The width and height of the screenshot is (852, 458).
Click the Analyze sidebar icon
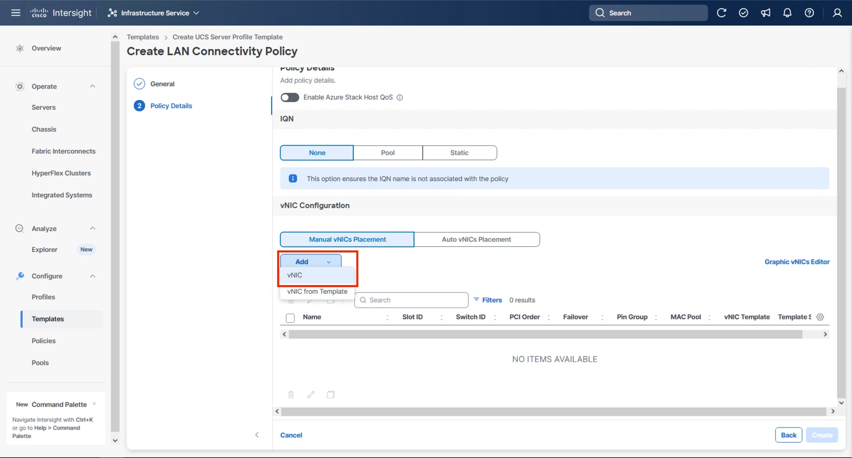coord(20,228)
